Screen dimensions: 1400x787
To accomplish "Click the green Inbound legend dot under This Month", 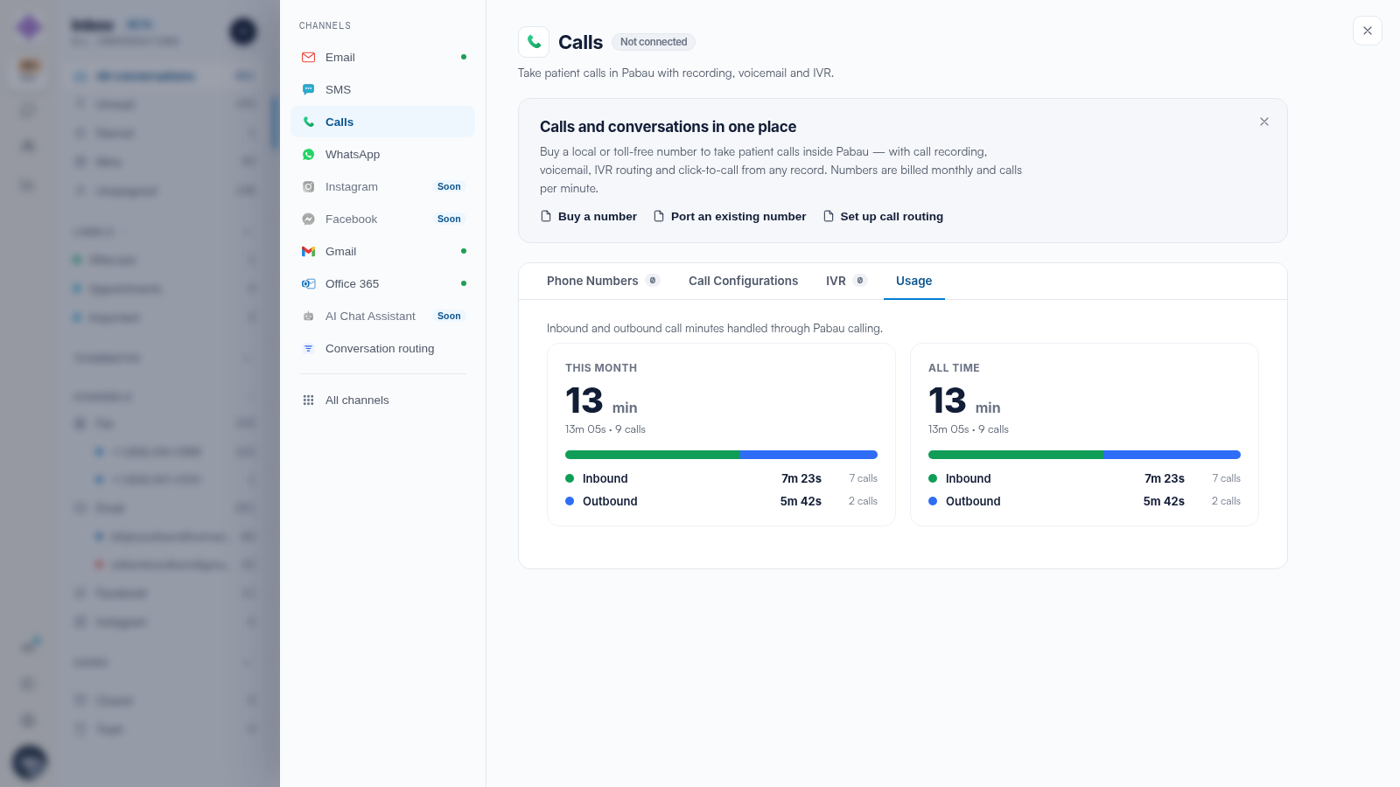I will (570, 478).
